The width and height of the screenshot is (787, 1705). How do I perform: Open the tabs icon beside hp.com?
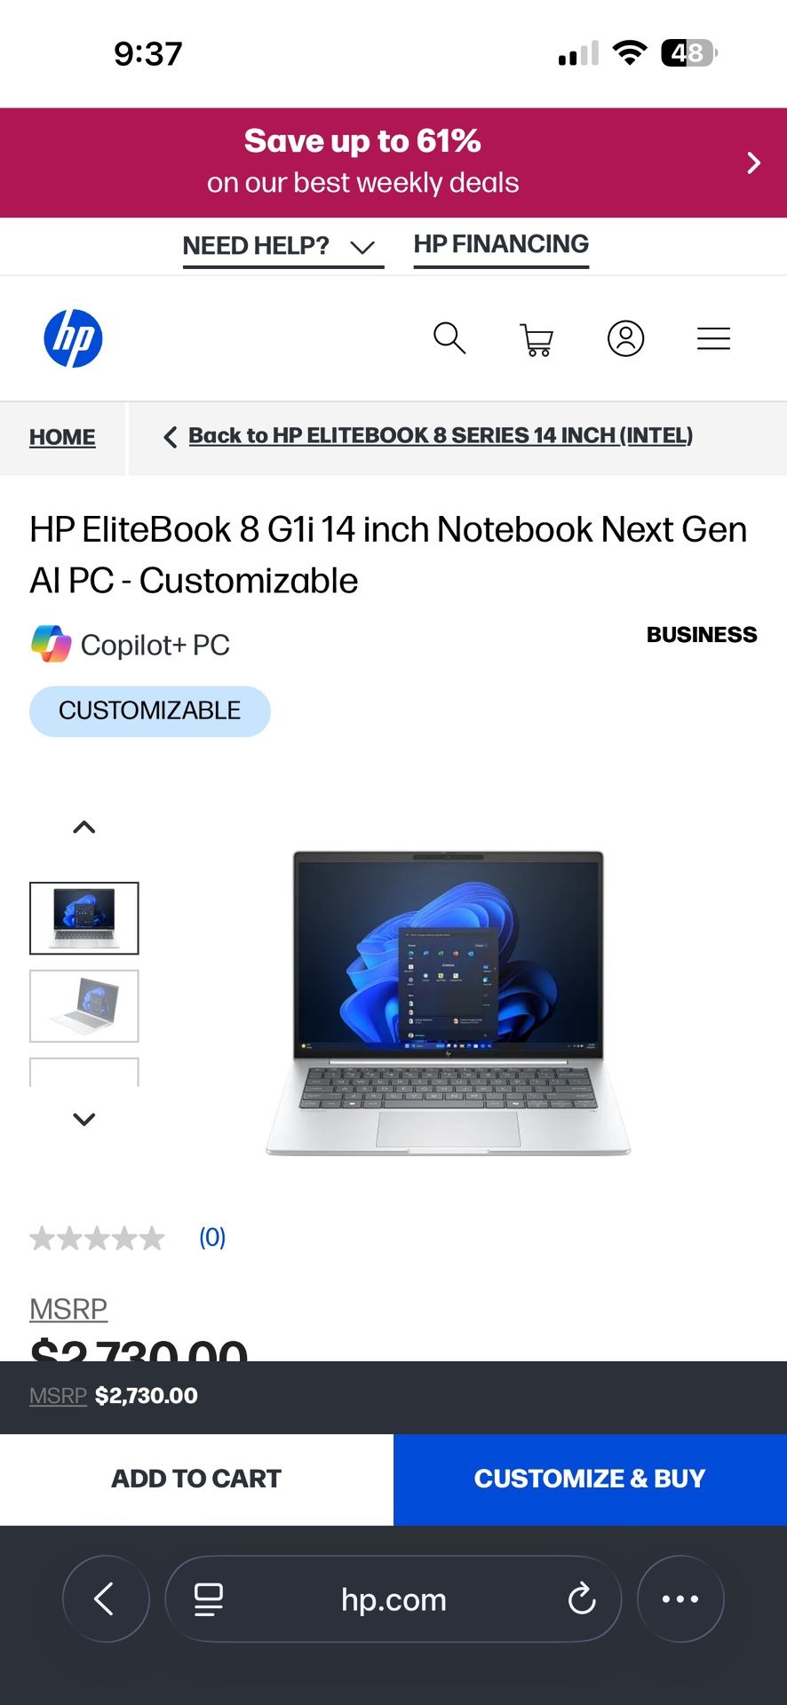(x=208, y=1599)
